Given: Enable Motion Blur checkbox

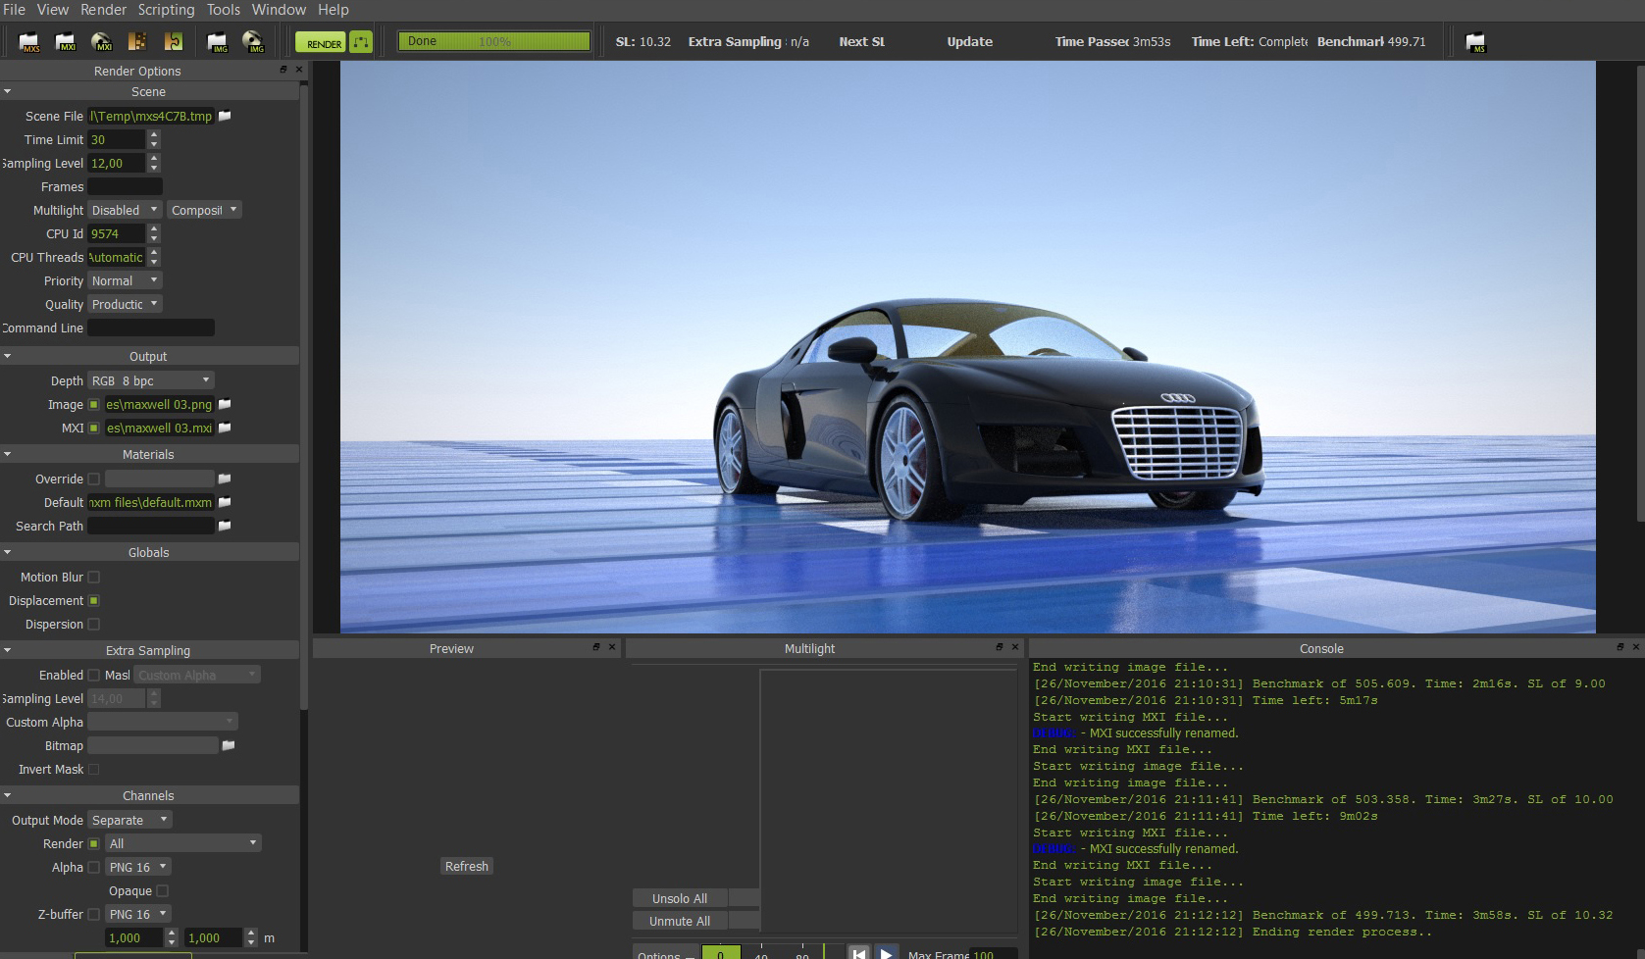Looking at the screenshot, I should point(94,577).
